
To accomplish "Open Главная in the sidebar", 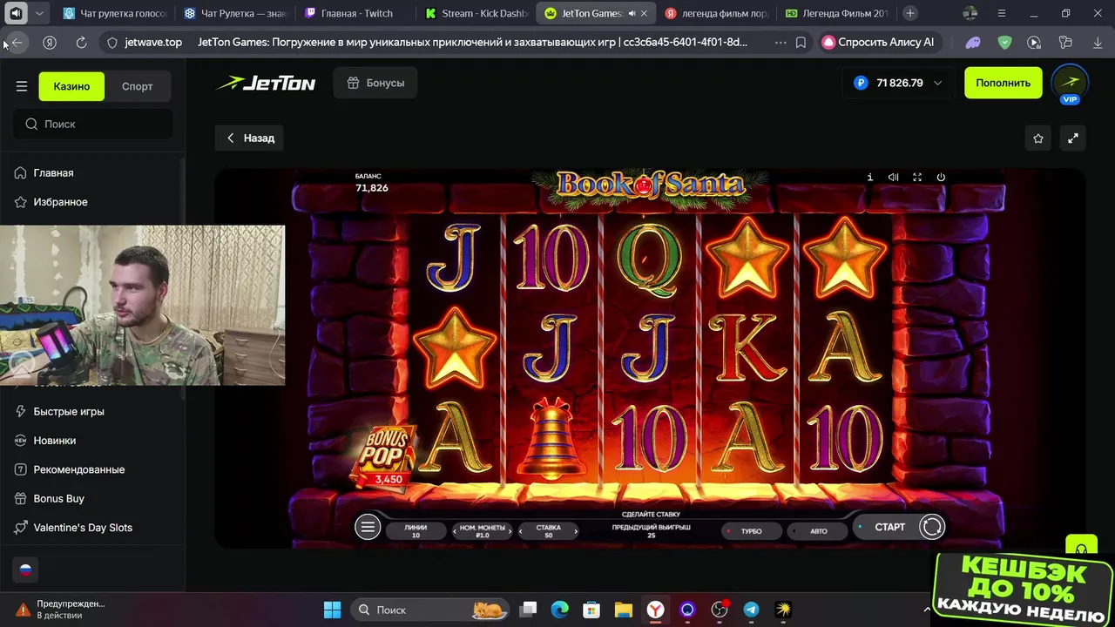I will [53, 172].
